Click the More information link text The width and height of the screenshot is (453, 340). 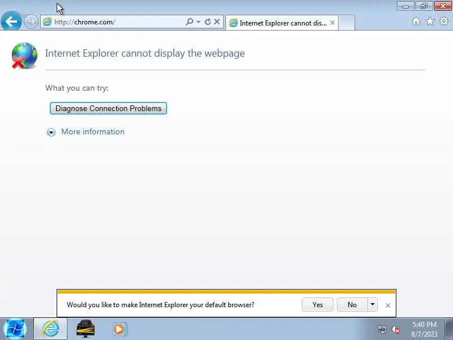(x=93, y=132)
